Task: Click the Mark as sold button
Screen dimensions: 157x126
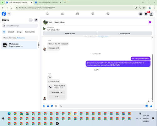Action: point(70,33)
